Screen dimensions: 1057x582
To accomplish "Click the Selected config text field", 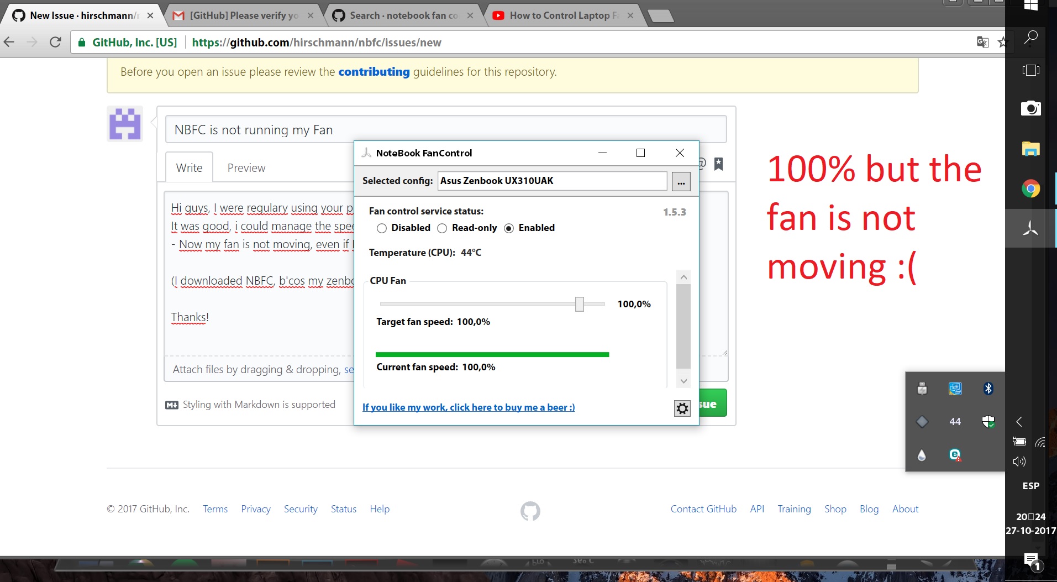I will click(551, 181).
